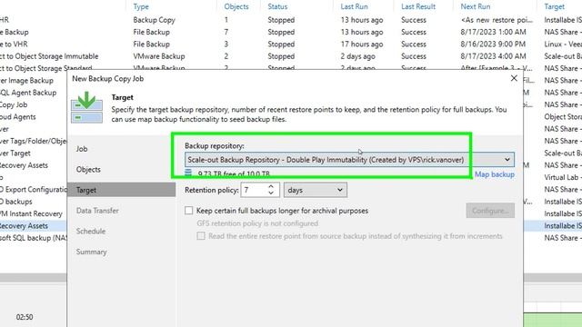582x327 pixels.
Task: Select the 'D Export Configuration' job in list
Action: click(34, 190)
